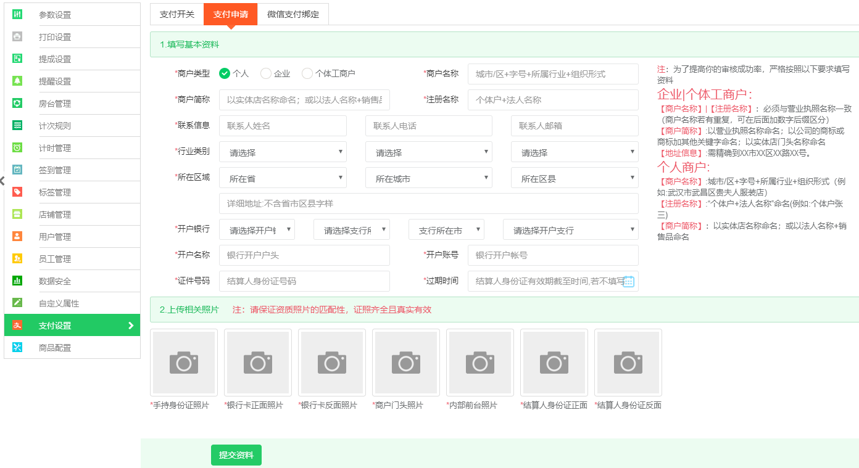Click the 提交资料 submit button
This screenshot has width=859, height=468.
click(236, 455)
